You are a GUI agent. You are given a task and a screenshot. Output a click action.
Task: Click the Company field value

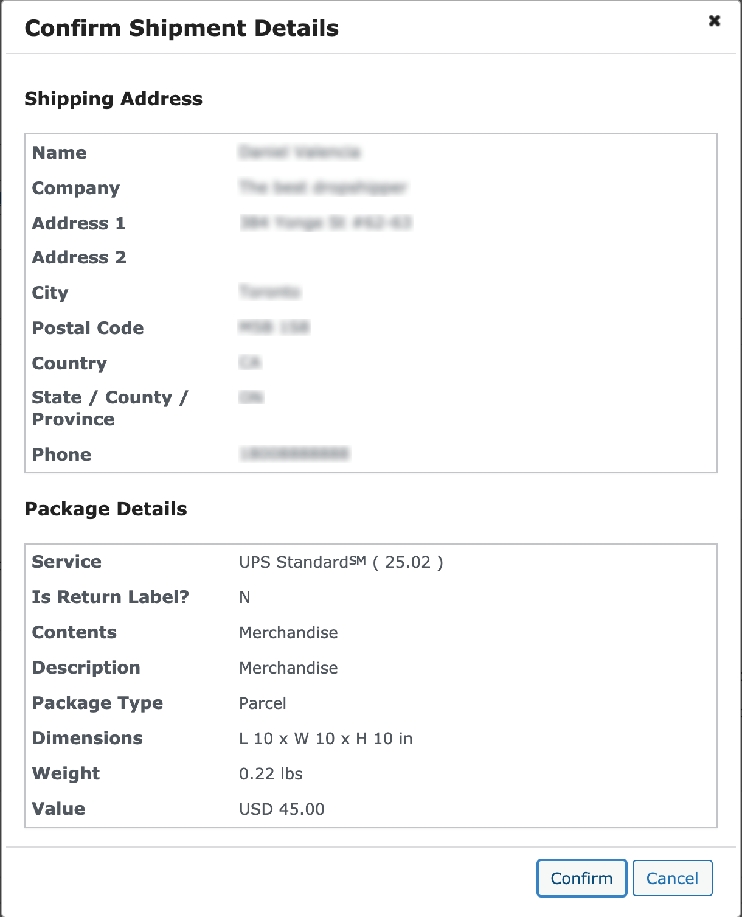(x=324, y=188)
